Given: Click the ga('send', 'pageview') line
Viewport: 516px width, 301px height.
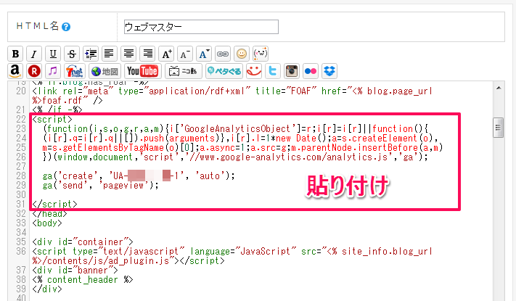Looking at the screenshot, I should tap(100, 185).
